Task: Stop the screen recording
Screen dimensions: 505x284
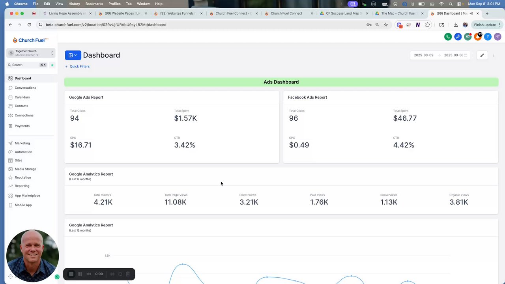Action: coord(71,274)
